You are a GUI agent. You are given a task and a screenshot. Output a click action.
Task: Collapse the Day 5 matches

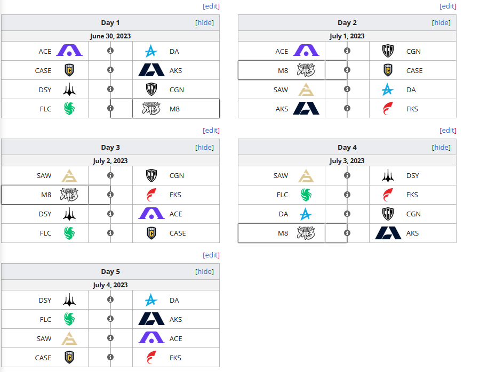(205, 272)
